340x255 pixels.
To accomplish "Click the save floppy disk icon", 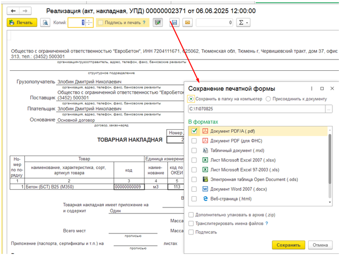I will (x=174, y=23).
